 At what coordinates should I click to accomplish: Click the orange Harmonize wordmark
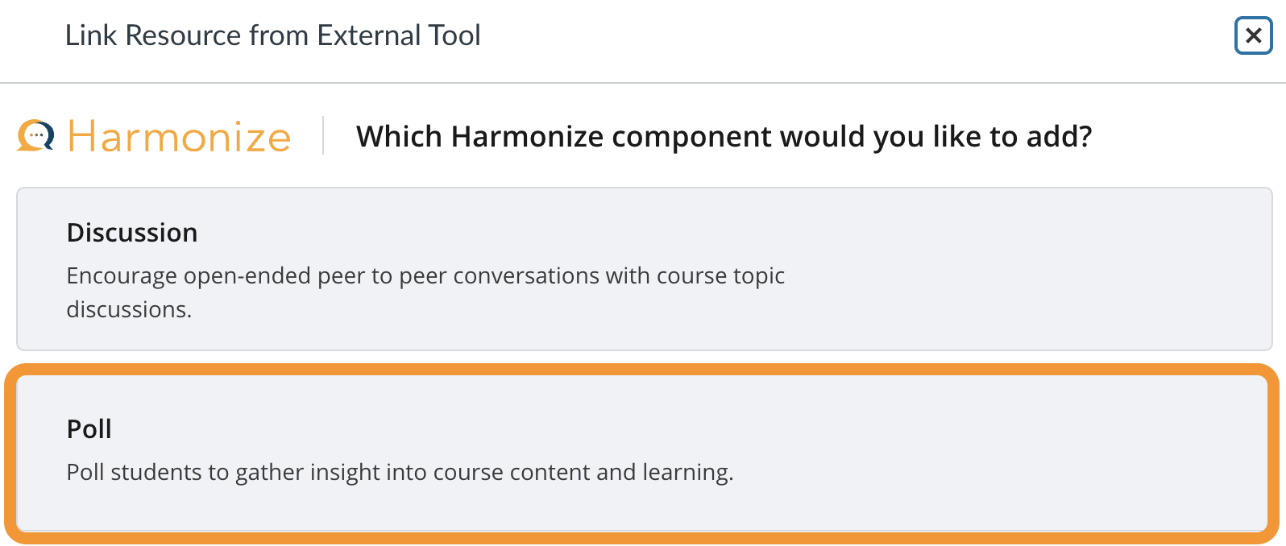coord(179,137)
